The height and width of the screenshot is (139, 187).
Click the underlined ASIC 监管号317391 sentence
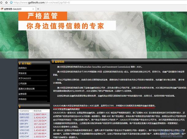[x=104, y=106]
